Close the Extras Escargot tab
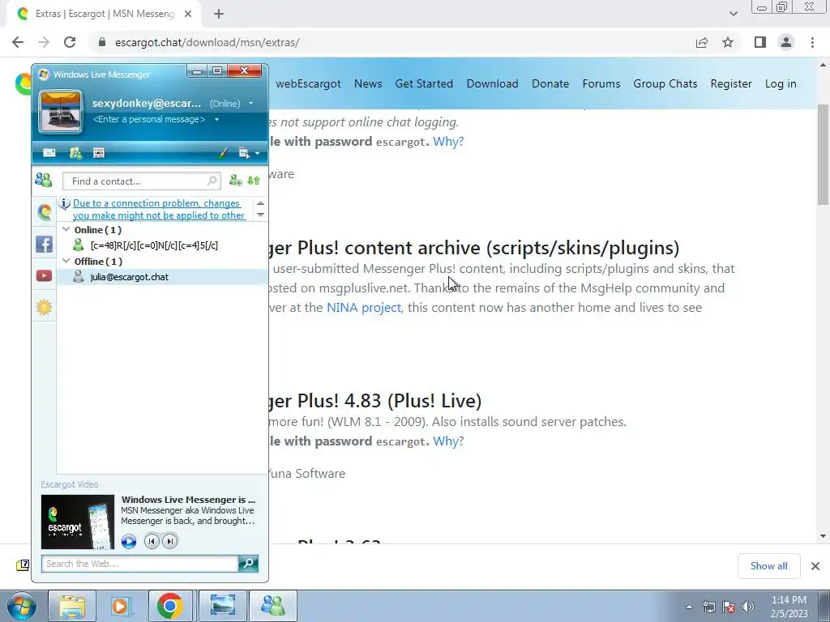The height and width of the screenshot is (622, 830). tap(188, 15)
